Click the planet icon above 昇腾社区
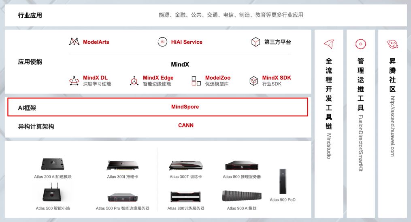 point(393,44)
